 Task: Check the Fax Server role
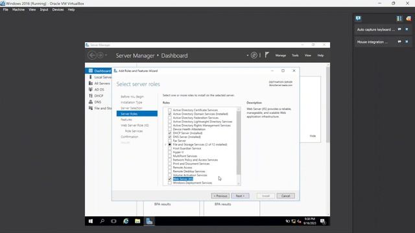point(170,140)
